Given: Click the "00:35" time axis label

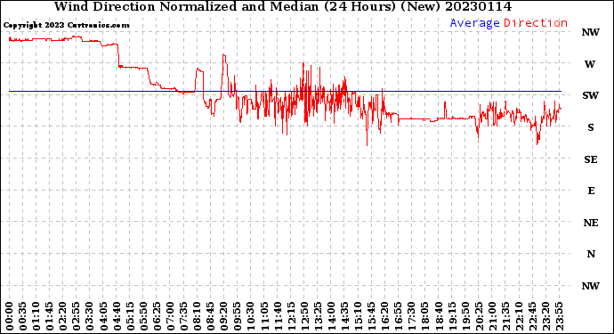Looking at the screenshot, I should [23, 316].
